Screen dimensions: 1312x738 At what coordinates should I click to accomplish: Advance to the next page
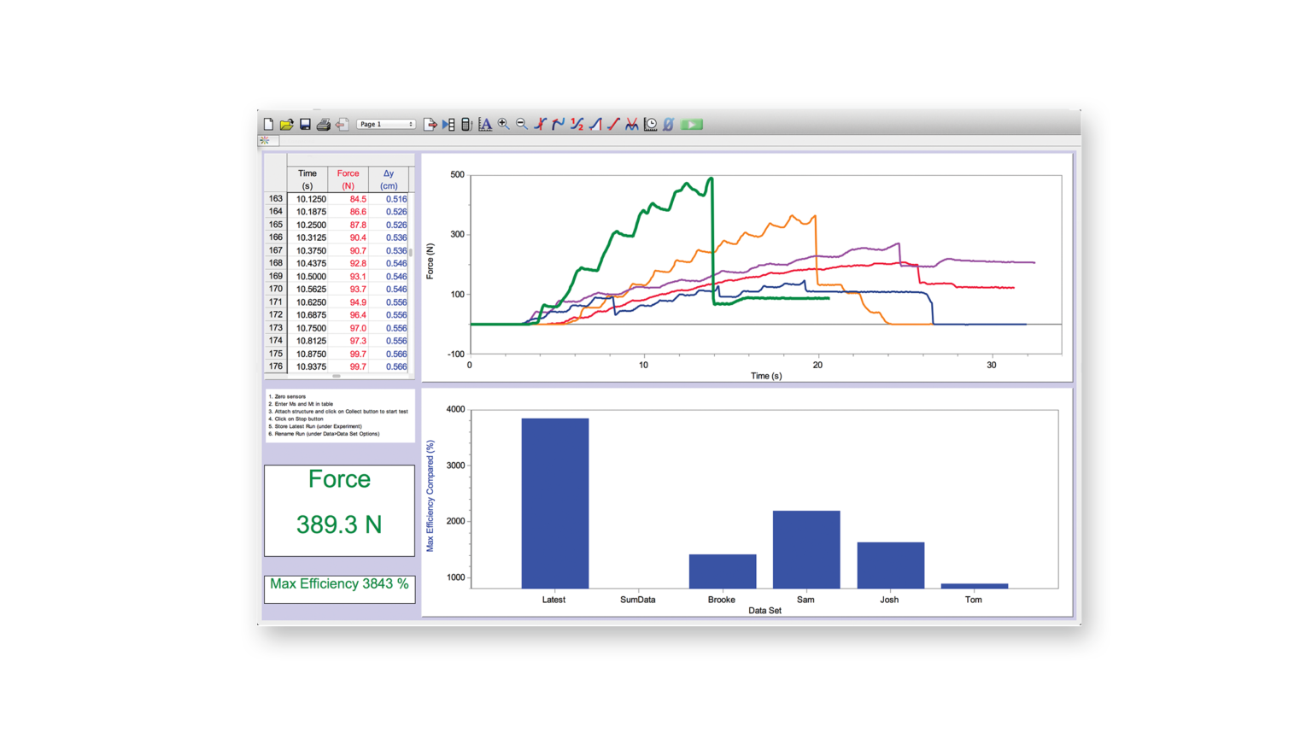(x=431, y=124)
